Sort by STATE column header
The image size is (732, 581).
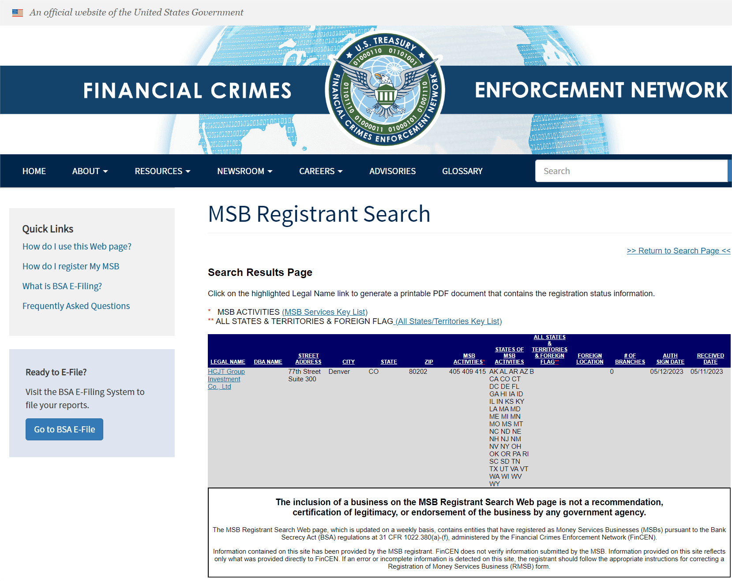click(x=389, y=362)
